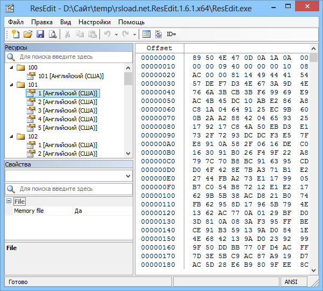Open a file with the folder icon
This screenshot has width=323, height=291.
28,34
